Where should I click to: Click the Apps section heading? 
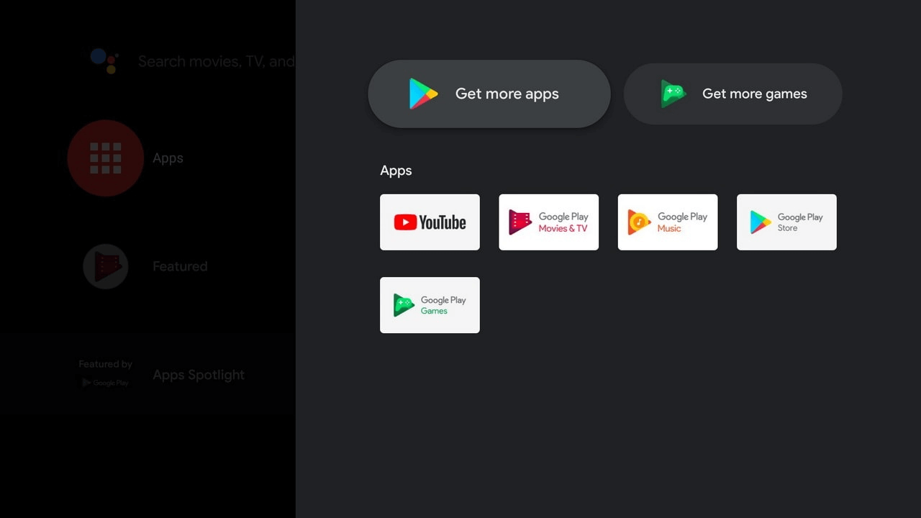[396, 171]
